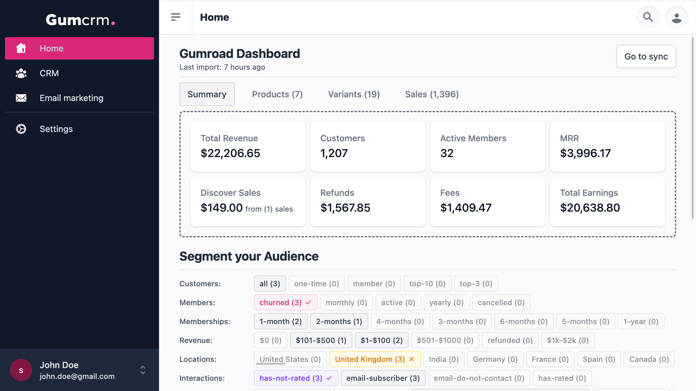Toggle the yearly (0) members filter
The image size is (696, 391).
point(446,302)
